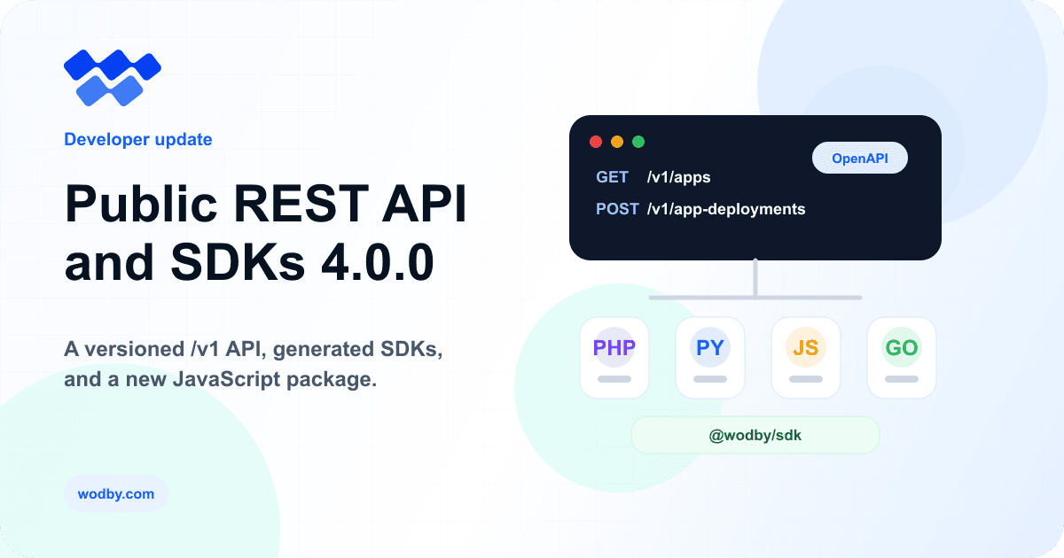
Task: Click the "Developer update" label
Action: [138, 139]
